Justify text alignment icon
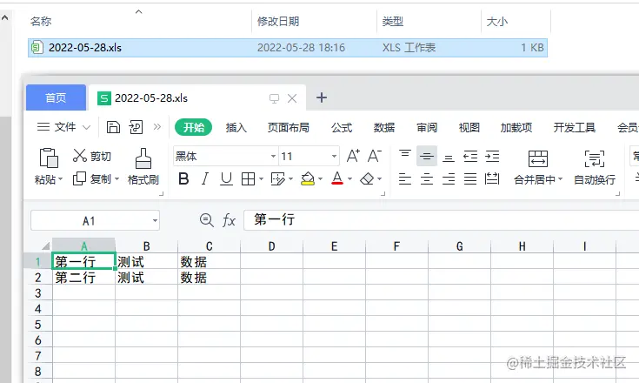The height and width of the screenshot is (383, 639). click(470, 178)
